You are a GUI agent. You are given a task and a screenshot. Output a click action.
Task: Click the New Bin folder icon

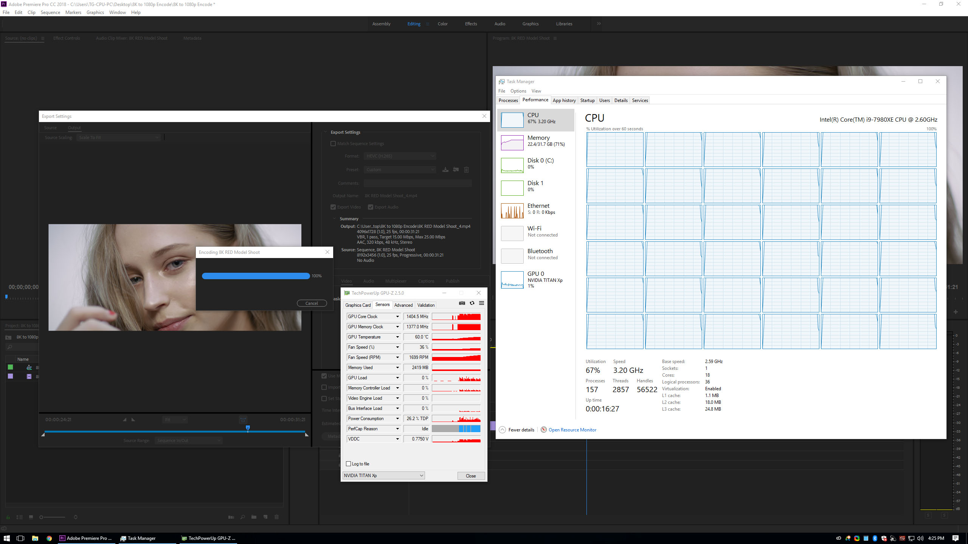tap(254, 517)
